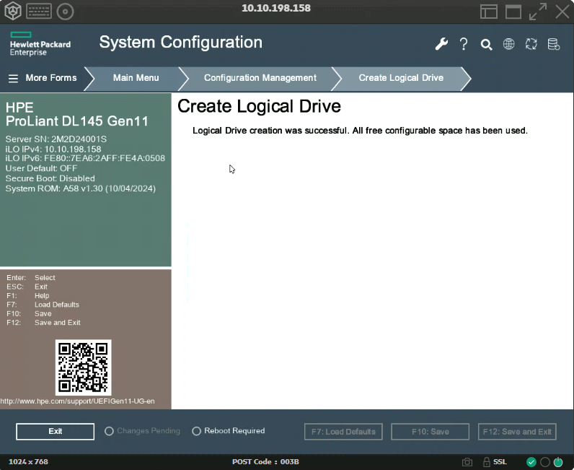Image resolution: width=574 pixels, height=470 pixels.
Task: Click the database stack icon
Action: click(554, 44)
